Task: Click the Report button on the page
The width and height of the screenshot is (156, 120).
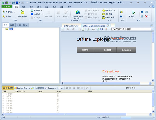Action: tap(107, 50)
